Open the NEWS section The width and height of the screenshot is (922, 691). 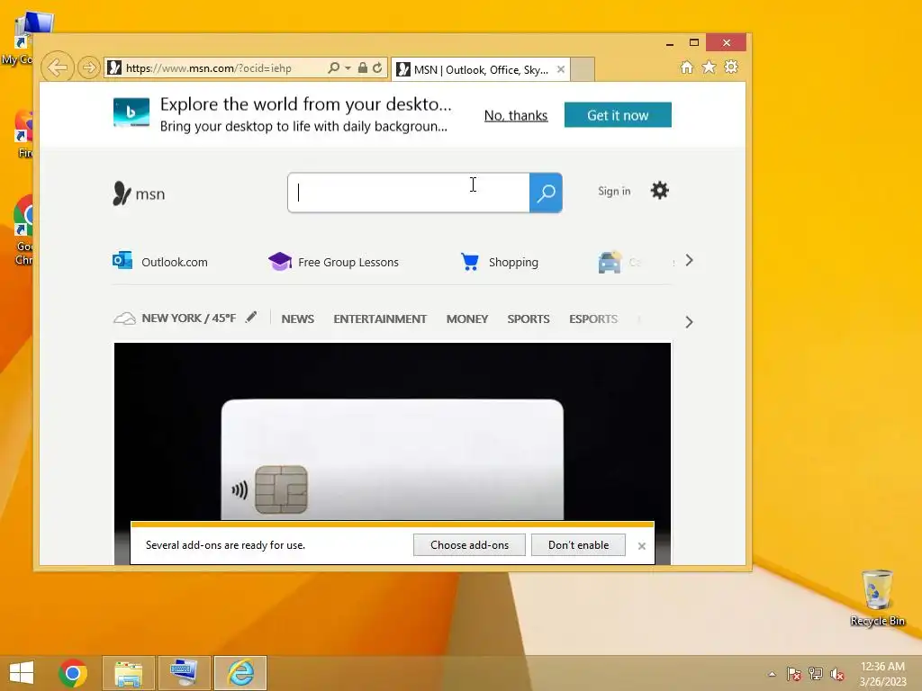point(297,319)
